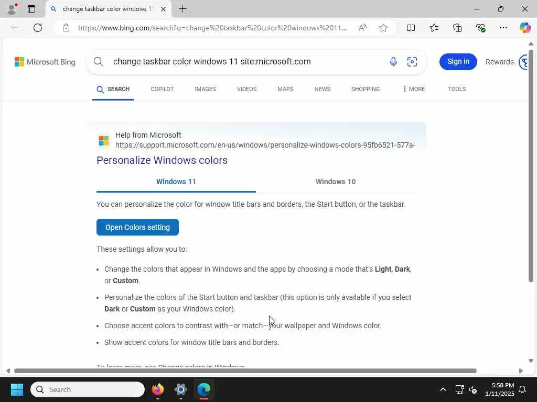Viewport: 537px width, 402px height.
Task: Switch to the COPILOT tab
Action: coord(163,89)
